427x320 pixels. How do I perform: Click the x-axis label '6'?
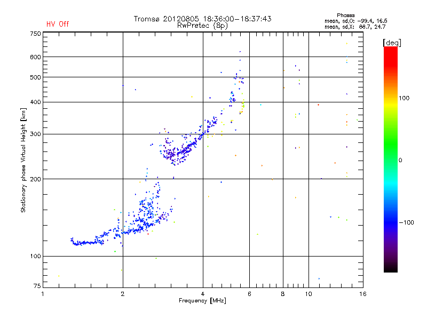(x=249, y=294)
